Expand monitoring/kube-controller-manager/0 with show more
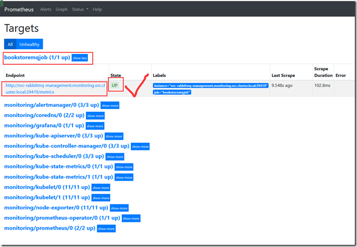Image resolution: width=357 pixels, height=247 pixels. tap(140, 147)
